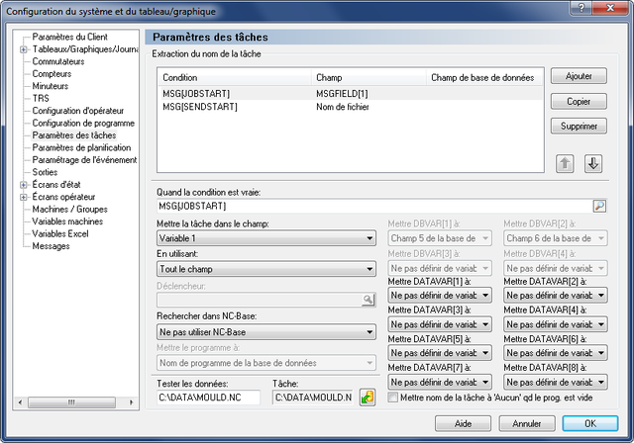Select Variables machines tree item
The height and width of the screenshot is (443, 634).
[67, 221]
